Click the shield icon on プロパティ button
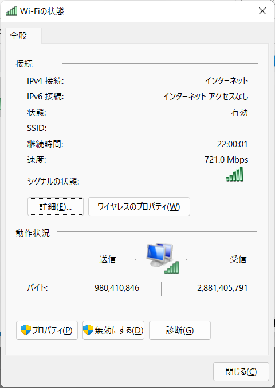 click(26, 330)
